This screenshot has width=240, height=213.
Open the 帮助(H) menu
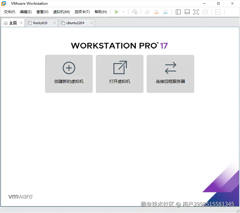101,12
